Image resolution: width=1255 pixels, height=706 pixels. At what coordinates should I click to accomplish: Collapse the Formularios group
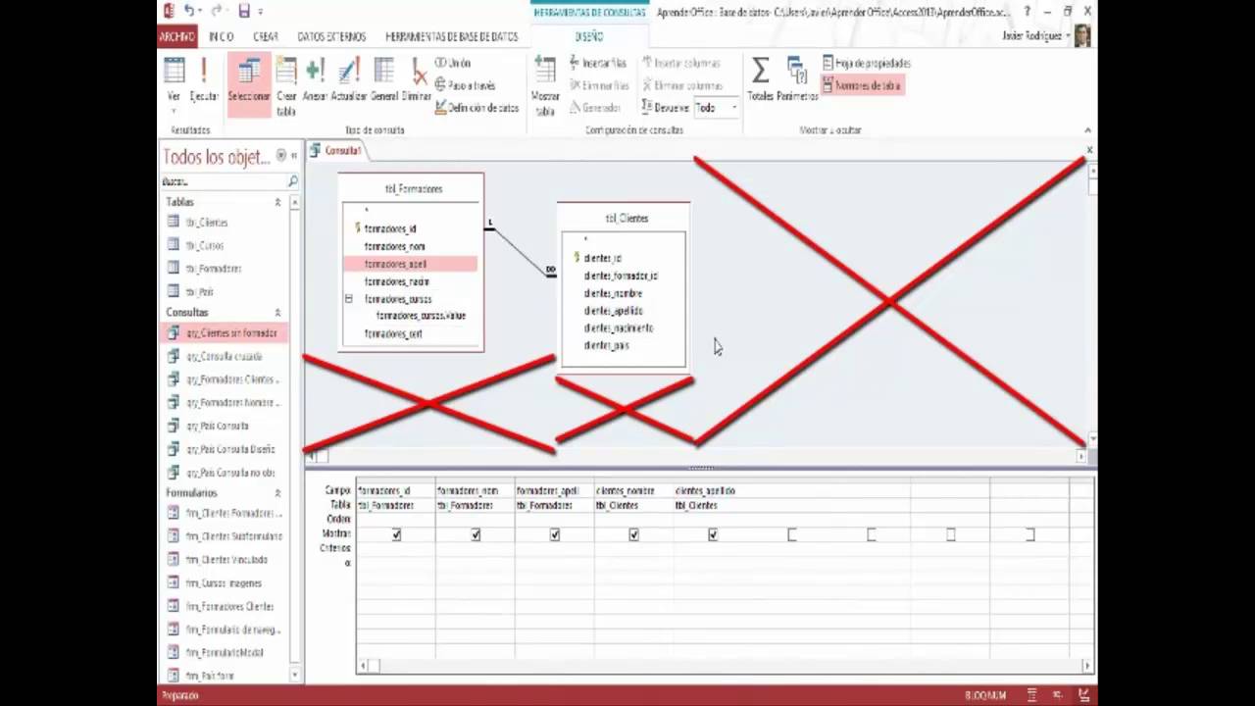pos(278,492)
